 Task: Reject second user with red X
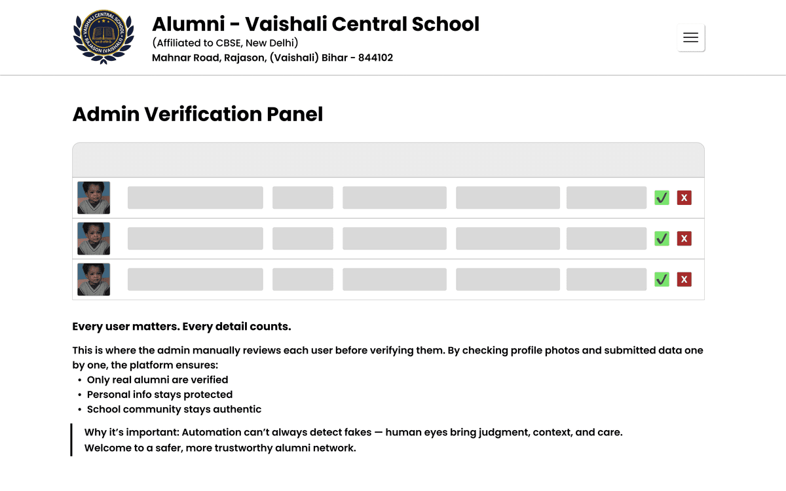point(684,238)
